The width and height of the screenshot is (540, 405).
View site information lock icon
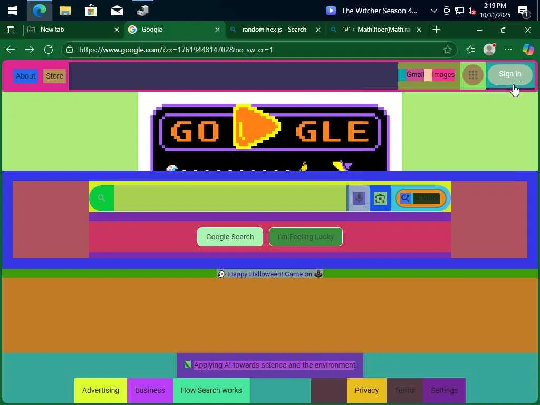(70, 50)
